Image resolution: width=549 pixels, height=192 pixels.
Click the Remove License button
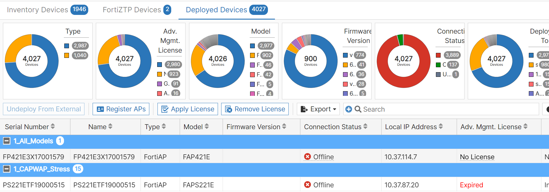[x=255, y=109]
